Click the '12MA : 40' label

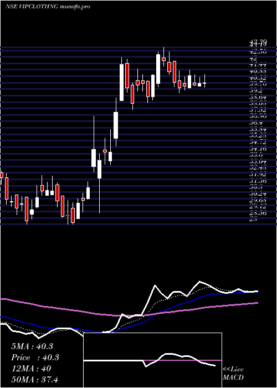31,369
